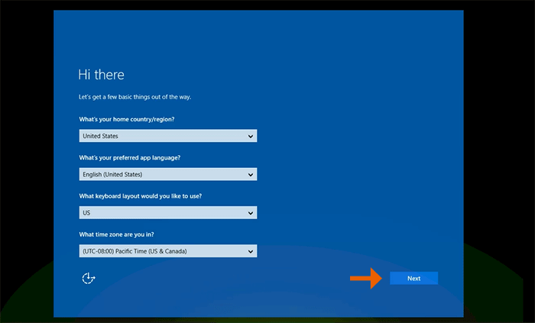This screenshot has width=535, height=323.
Task: Open the keyboard layout dropdown showing US
Action: [x=168, y=213]
